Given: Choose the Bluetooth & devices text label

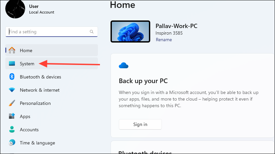Looking at the screenshot, I should [x=40, y=77].
